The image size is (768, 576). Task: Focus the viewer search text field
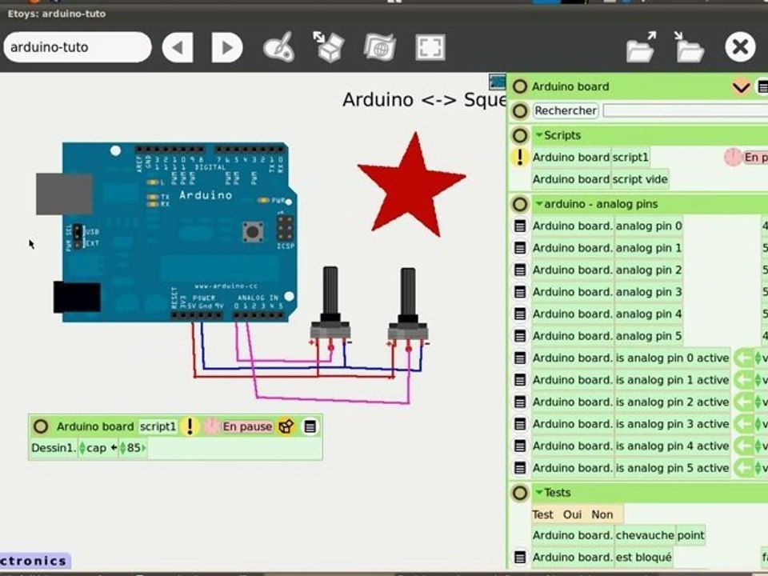(686, 110)
